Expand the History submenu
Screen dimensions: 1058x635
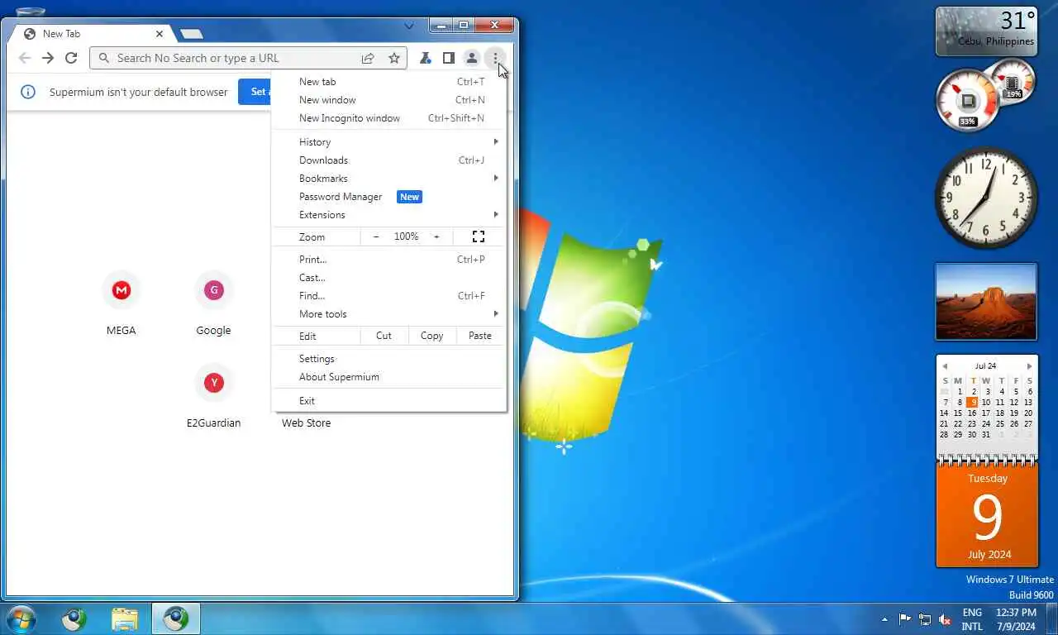[388, 142]
